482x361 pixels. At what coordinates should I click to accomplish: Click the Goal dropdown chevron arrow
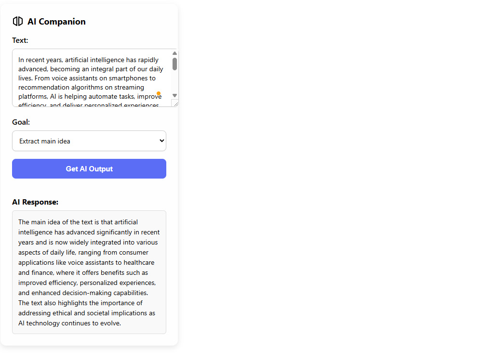161,141
